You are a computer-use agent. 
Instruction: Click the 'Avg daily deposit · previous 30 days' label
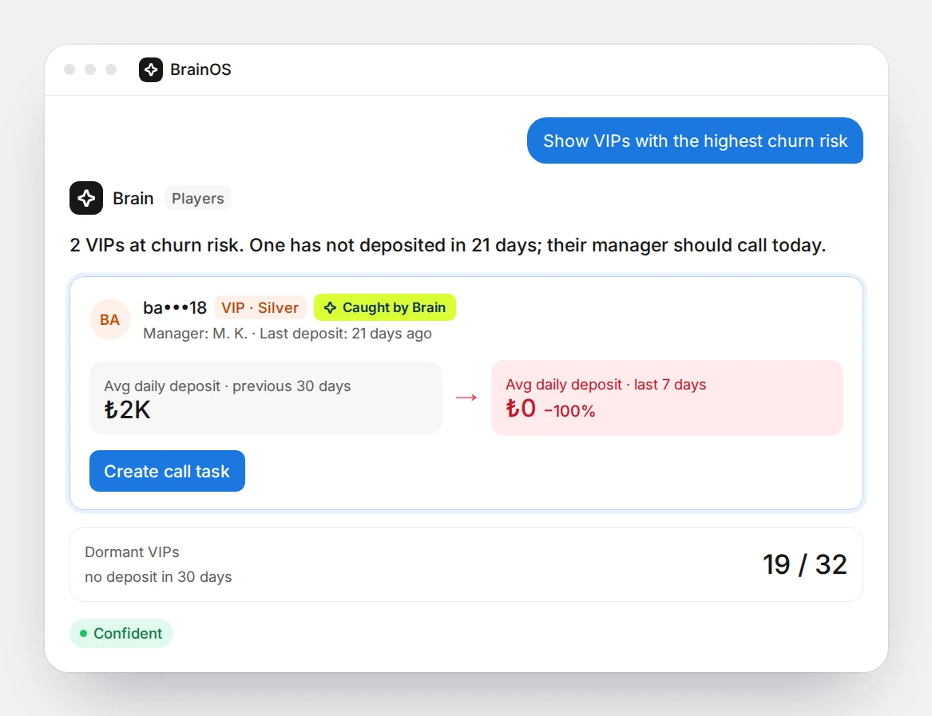pyautogui.click(x=227, y=386)
